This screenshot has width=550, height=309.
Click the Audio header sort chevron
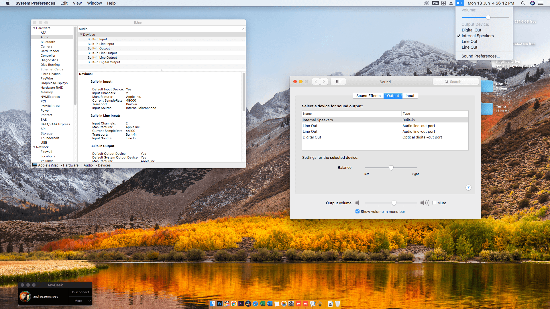(x=243, y=29)
